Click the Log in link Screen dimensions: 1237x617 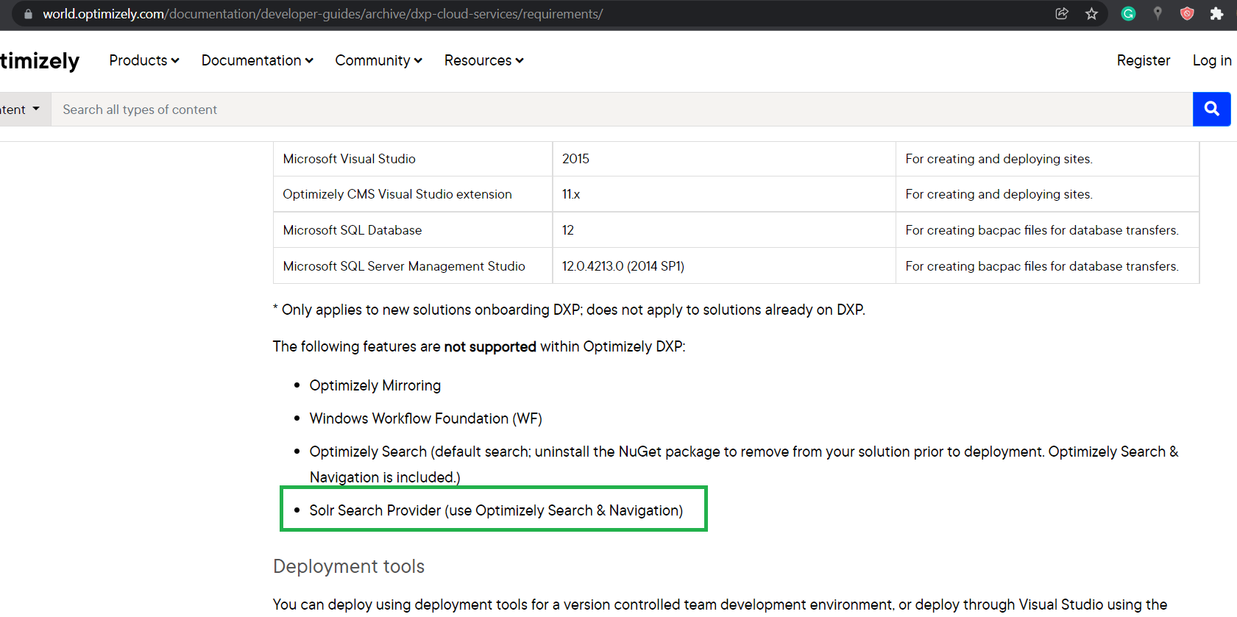pyautogui.click(x=1212, y=60)
